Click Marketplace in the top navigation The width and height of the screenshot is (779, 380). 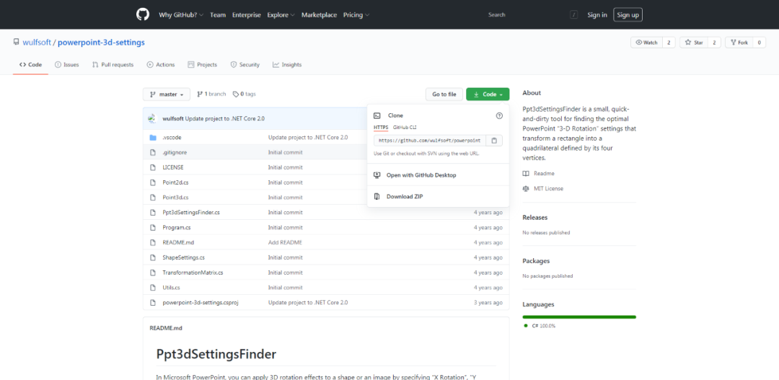pyautogui.click(x=319, y=15)
